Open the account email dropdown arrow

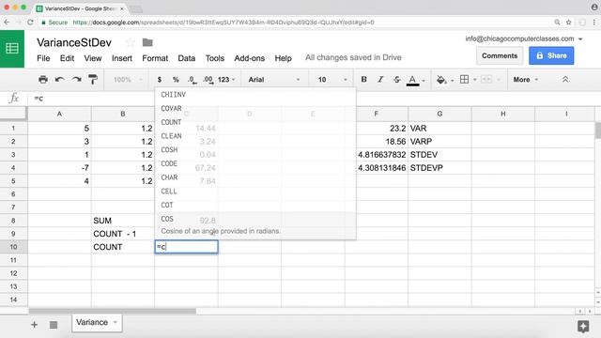coord(580,38)
